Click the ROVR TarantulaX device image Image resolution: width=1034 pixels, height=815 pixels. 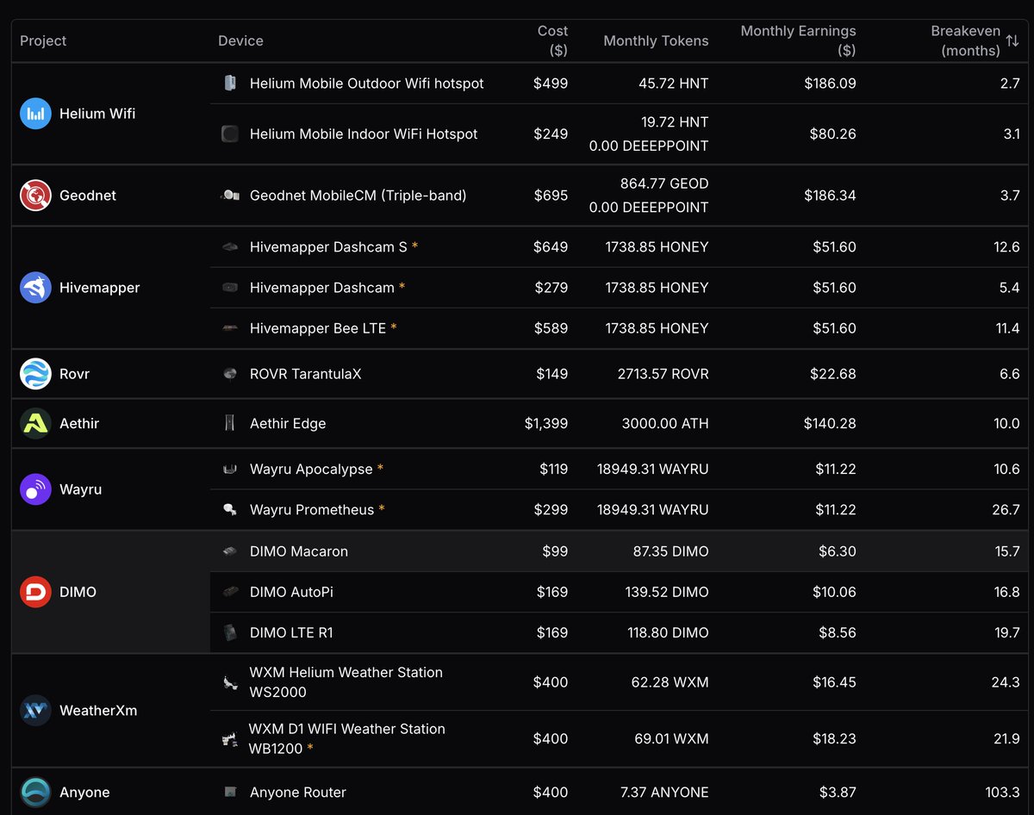pos(229,374)
